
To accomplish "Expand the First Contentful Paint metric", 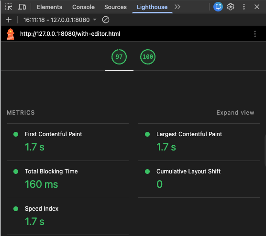I will click(x=67, y=142).
